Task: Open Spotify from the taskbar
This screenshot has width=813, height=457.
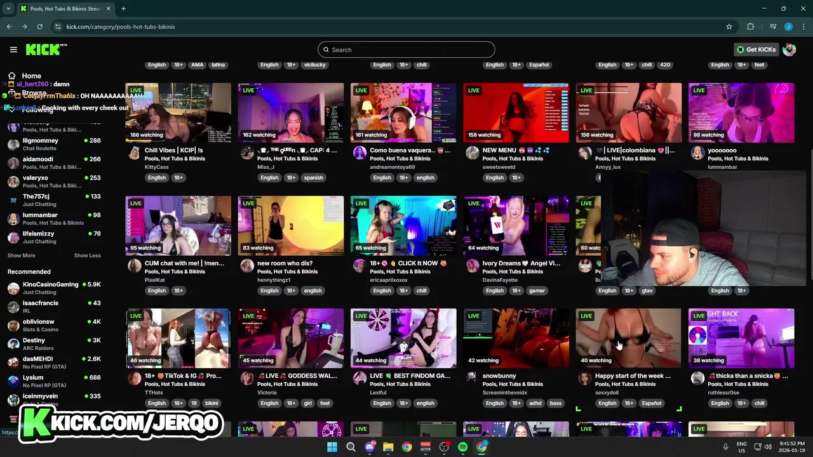Action: coord(462,447)
